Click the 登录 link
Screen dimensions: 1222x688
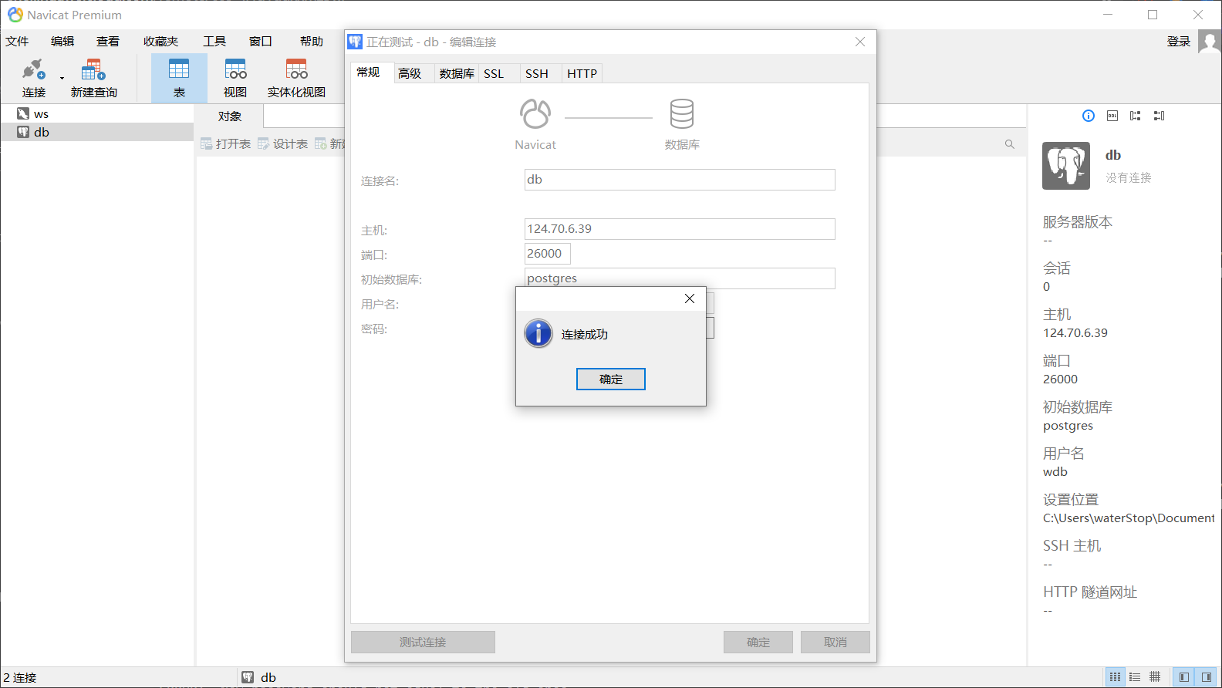tap(1179, 42)
